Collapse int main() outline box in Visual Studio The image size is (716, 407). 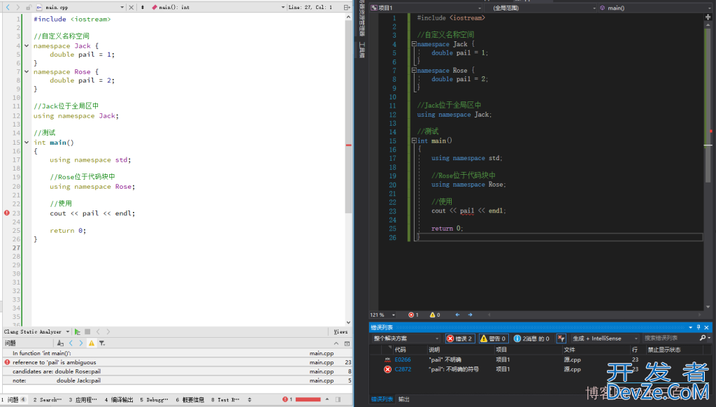pyautogui.click(x=414, y=141)
